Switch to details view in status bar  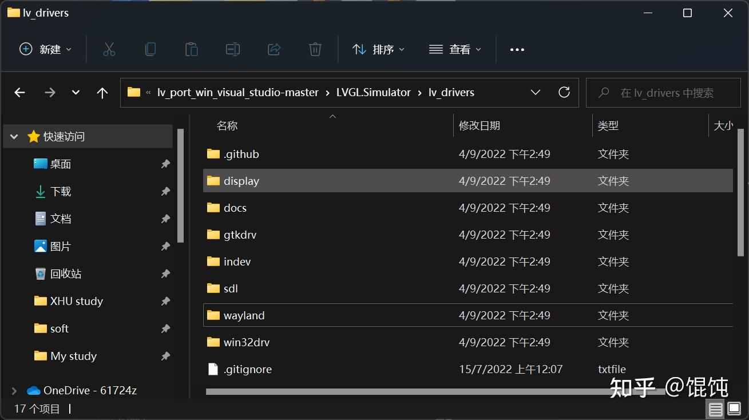[716, 409]
